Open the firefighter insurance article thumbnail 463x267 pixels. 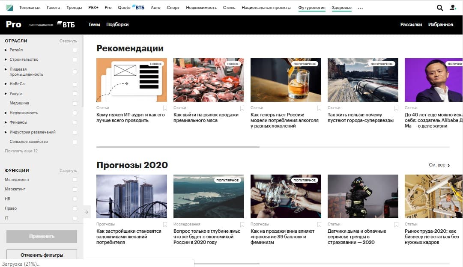click(363, 196)
